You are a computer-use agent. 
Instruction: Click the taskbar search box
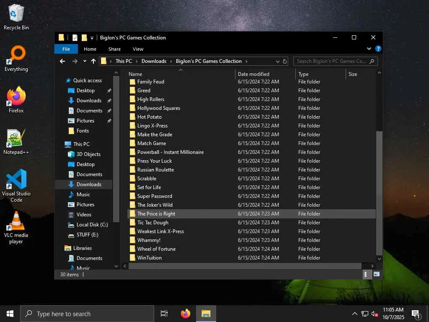pyautogui.click(x=87, y=314)
